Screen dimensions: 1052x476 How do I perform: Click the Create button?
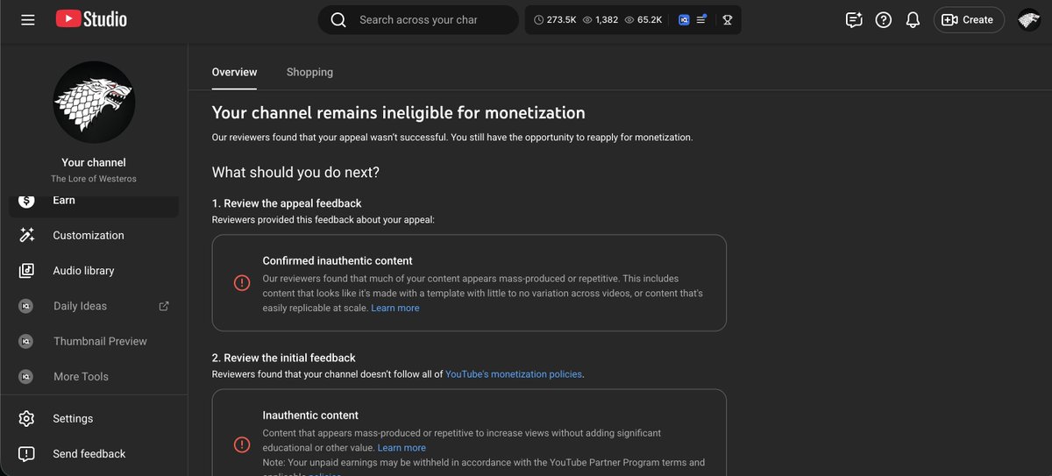pos(969,19)
